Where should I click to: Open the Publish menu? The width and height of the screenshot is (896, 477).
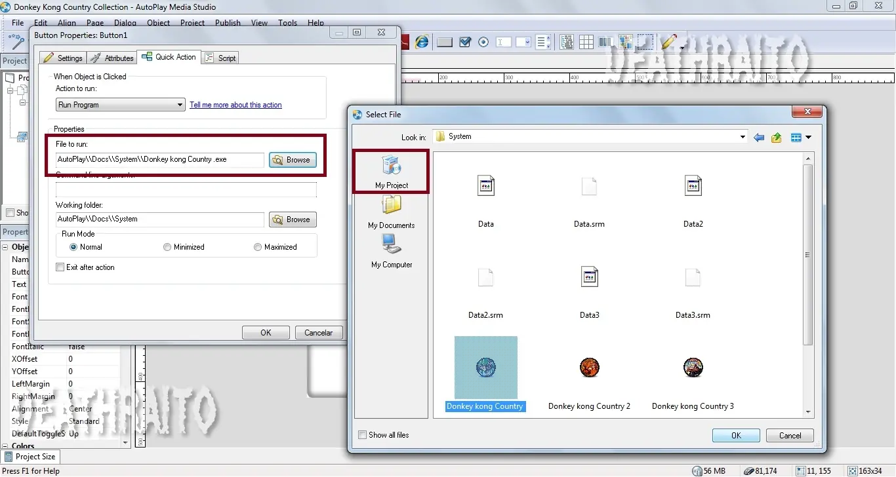[228, 23]
